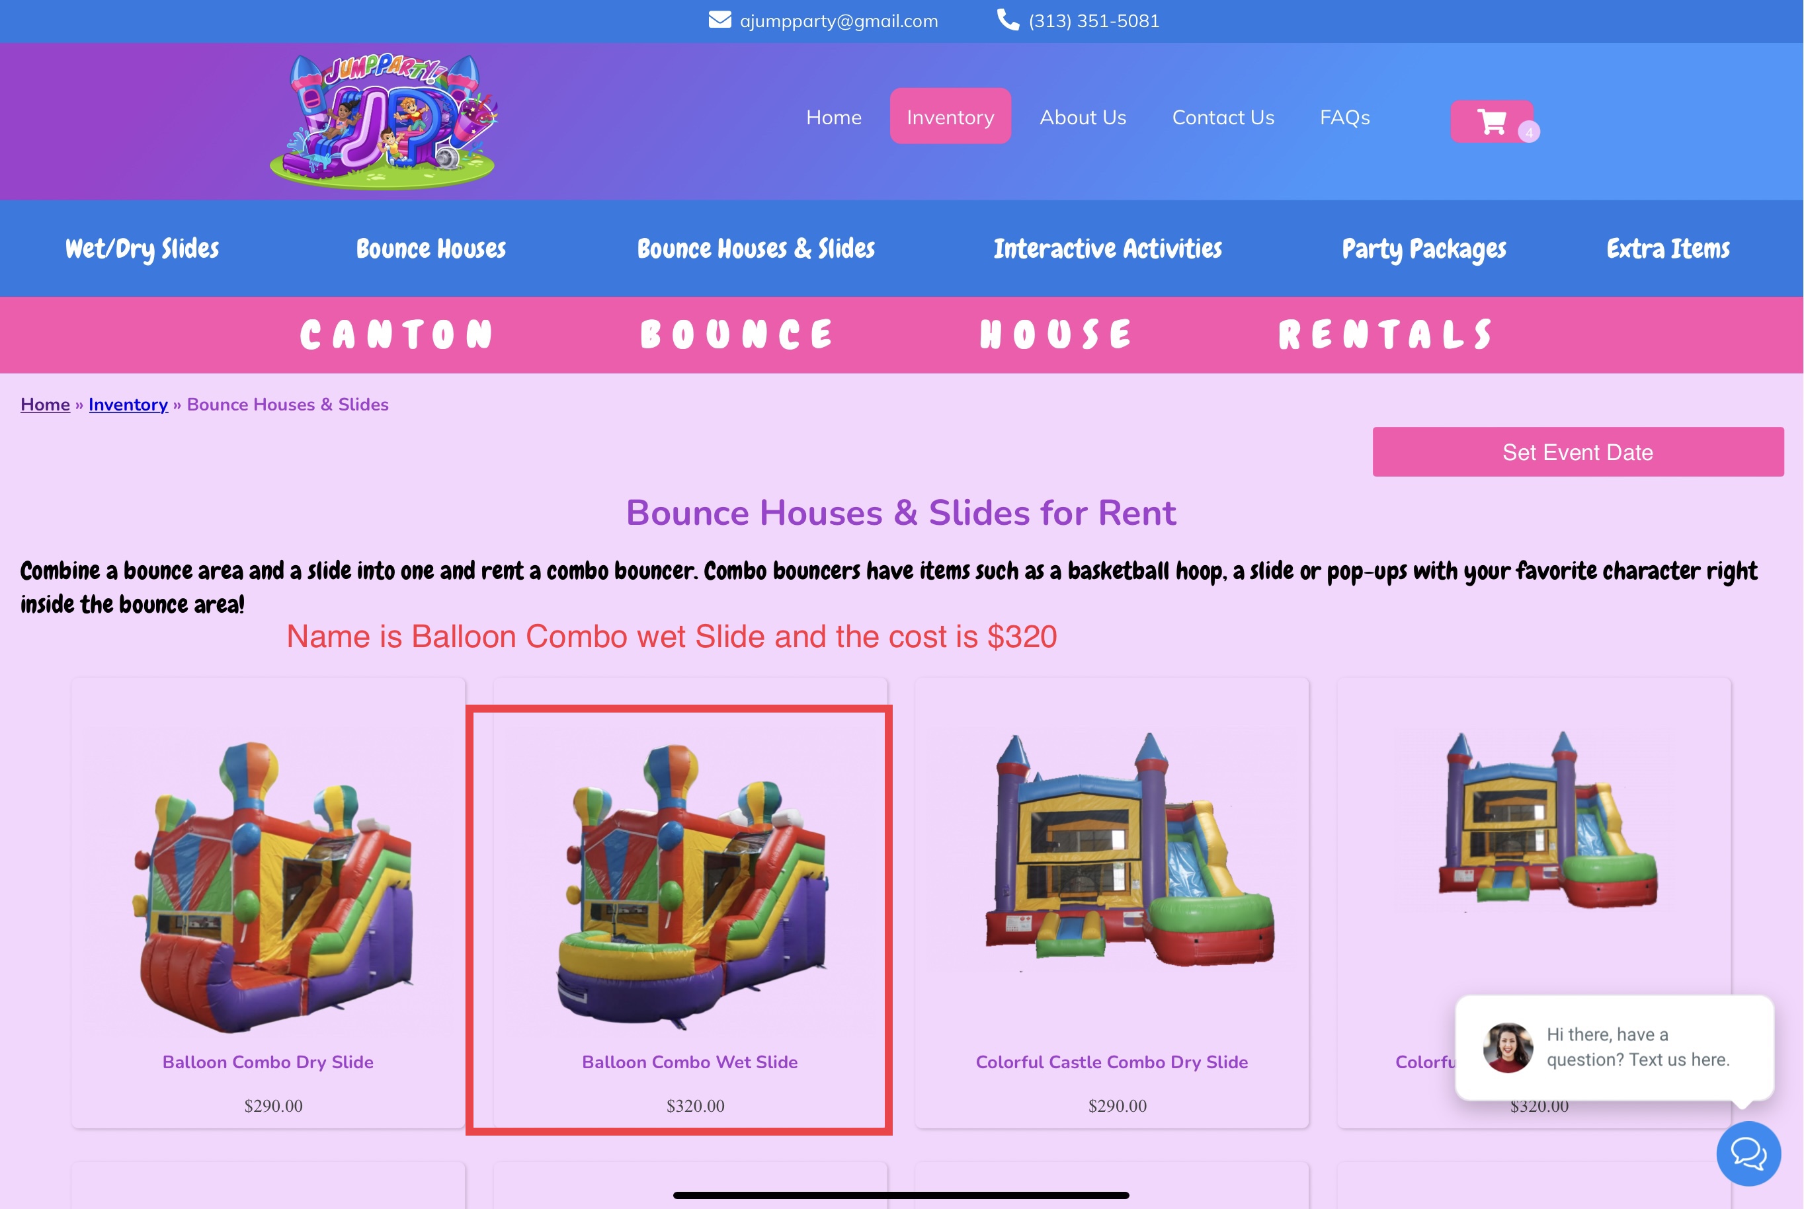Follow the Inventory breadcrumb link
Screen dimensions: 1804x1209
[128, 404]
